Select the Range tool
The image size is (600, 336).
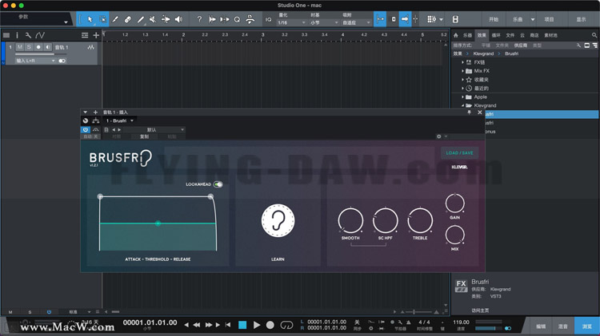coord(102,19)
